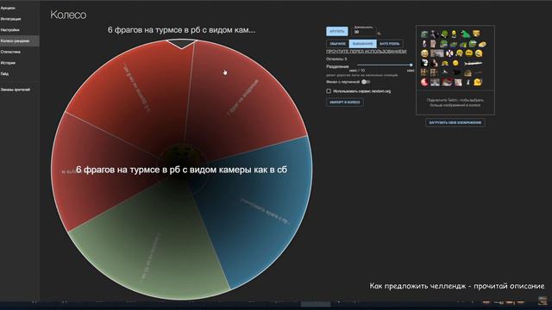Enable the random.org service checkbox
The height and width of the screenshot is (310, 552).
(329, 91)
